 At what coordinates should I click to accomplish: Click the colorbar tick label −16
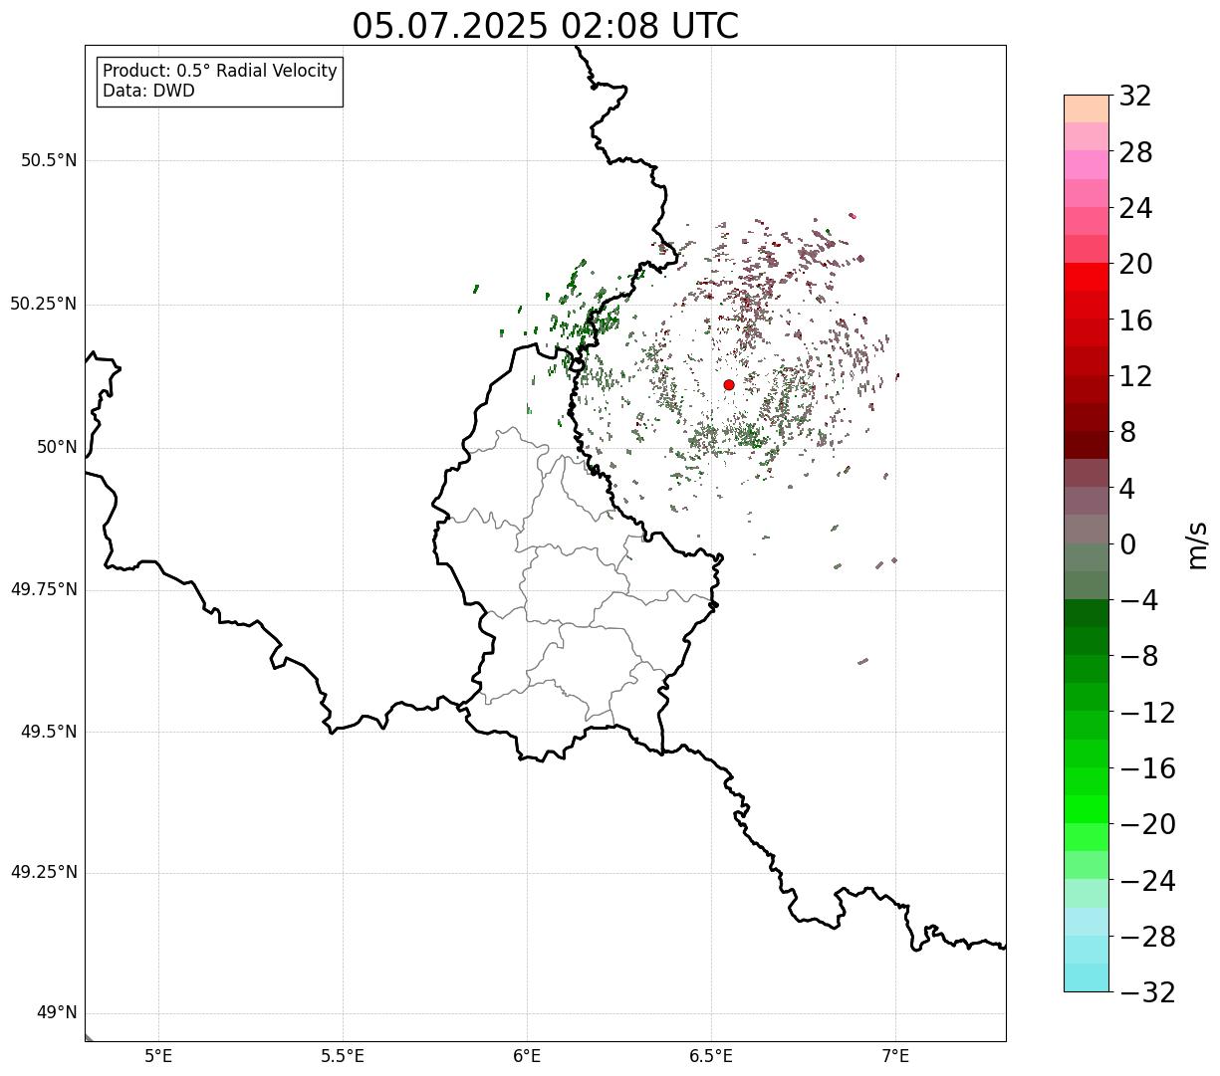point(1147,768)
